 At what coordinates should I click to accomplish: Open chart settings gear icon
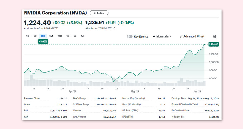(x=215, y=36)
